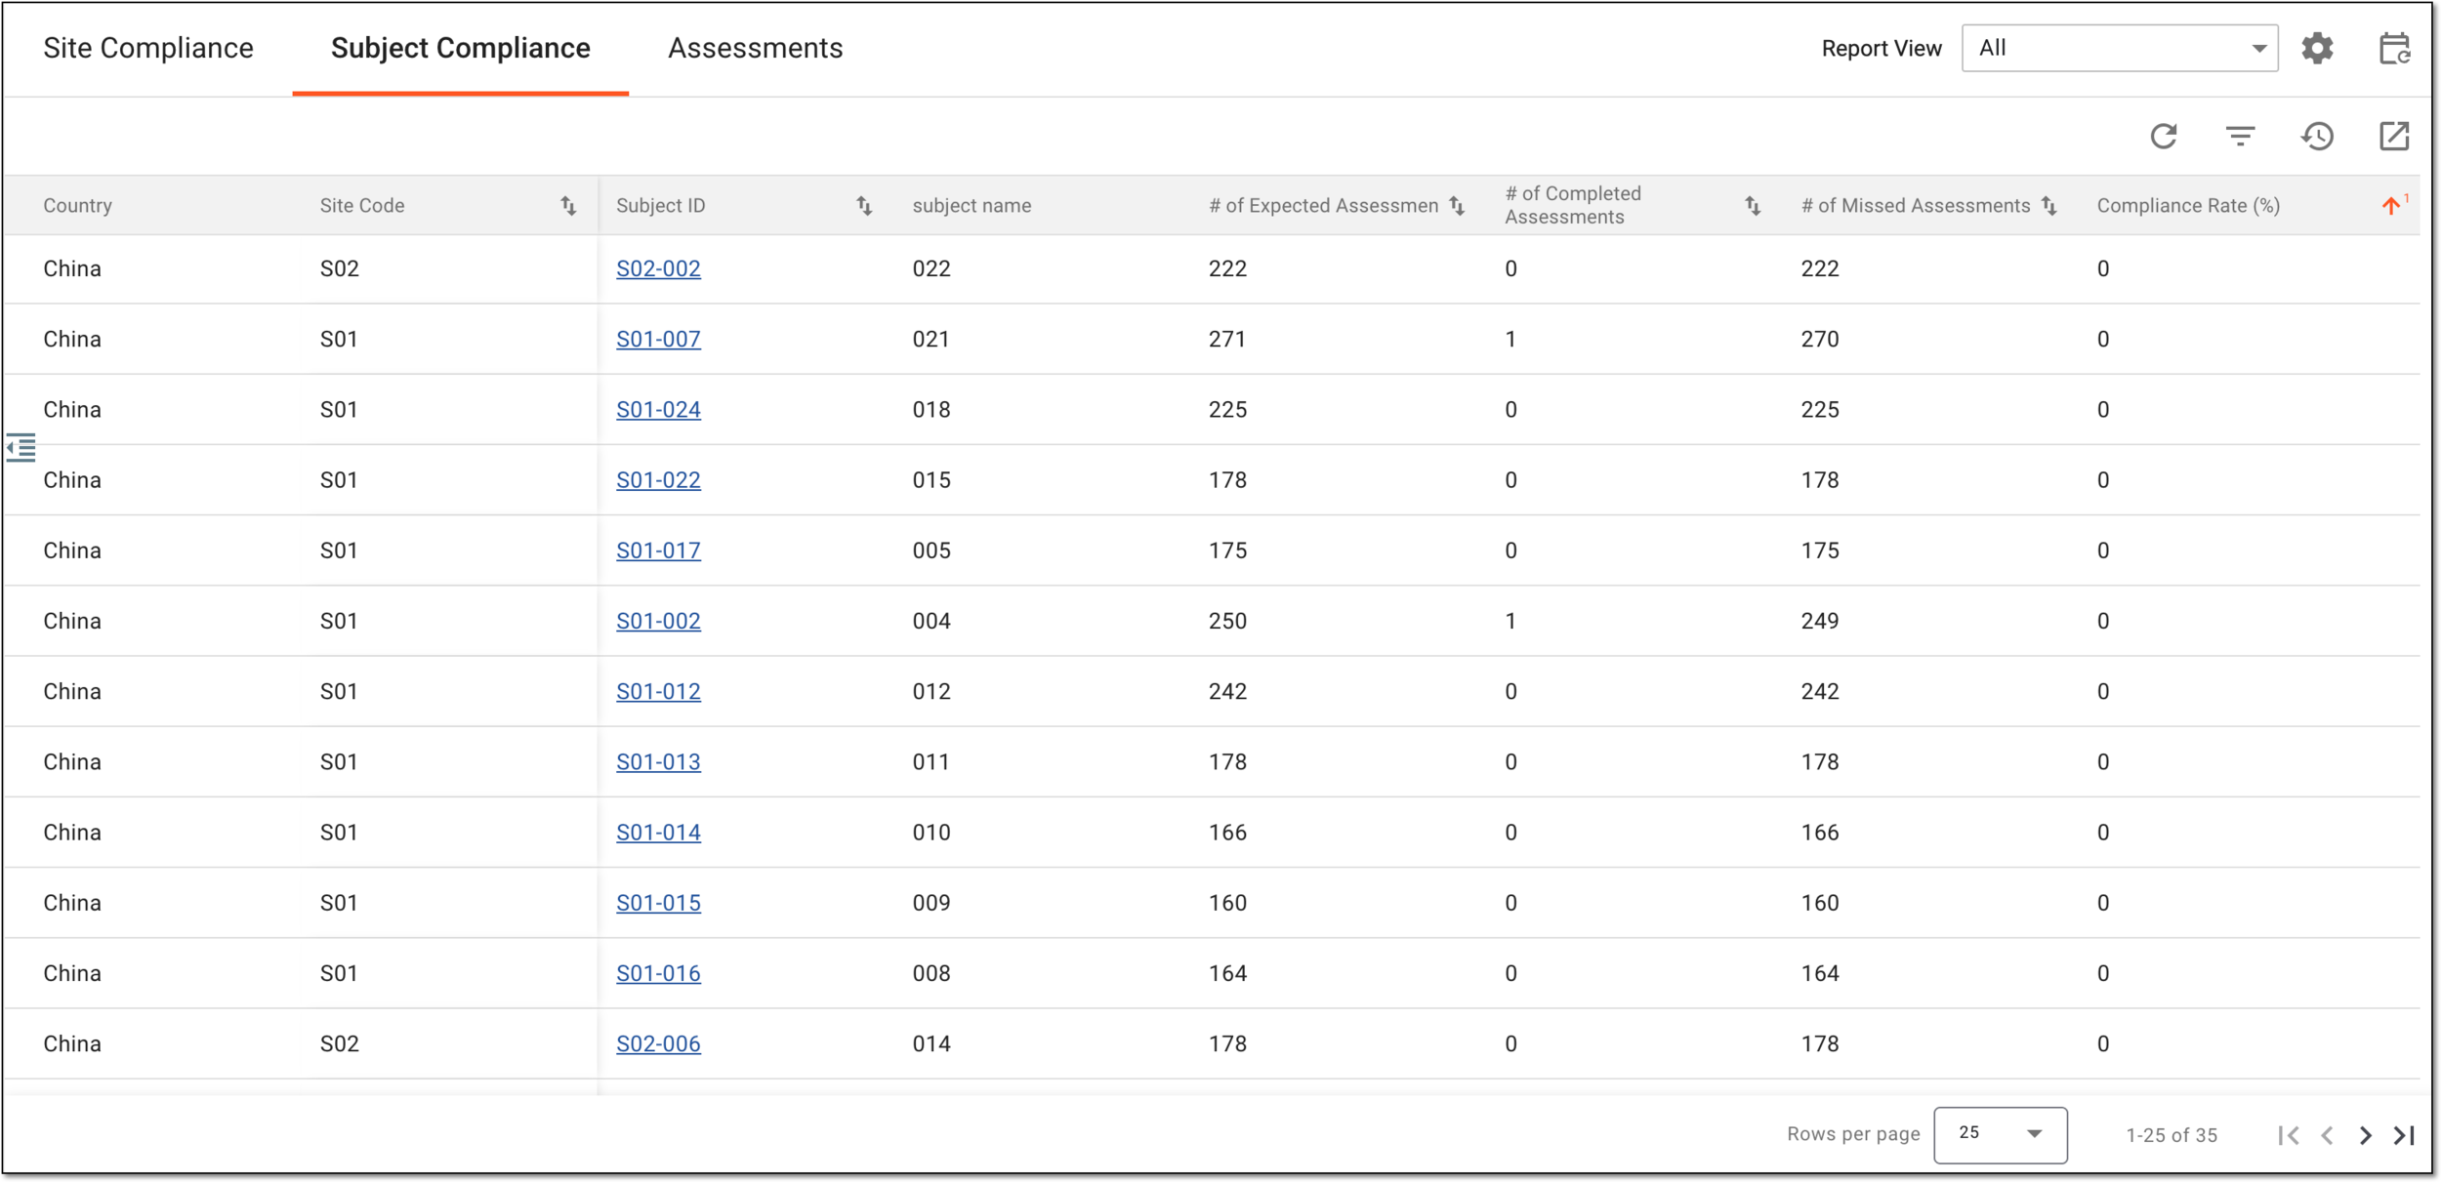Open subject link S01-022
This screenshot has width=2441, height=1182.
(x=658, y=480)
